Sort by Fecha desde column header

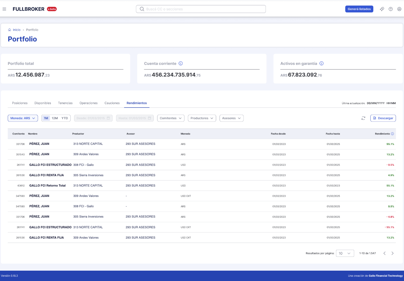(x=278, y=134)
